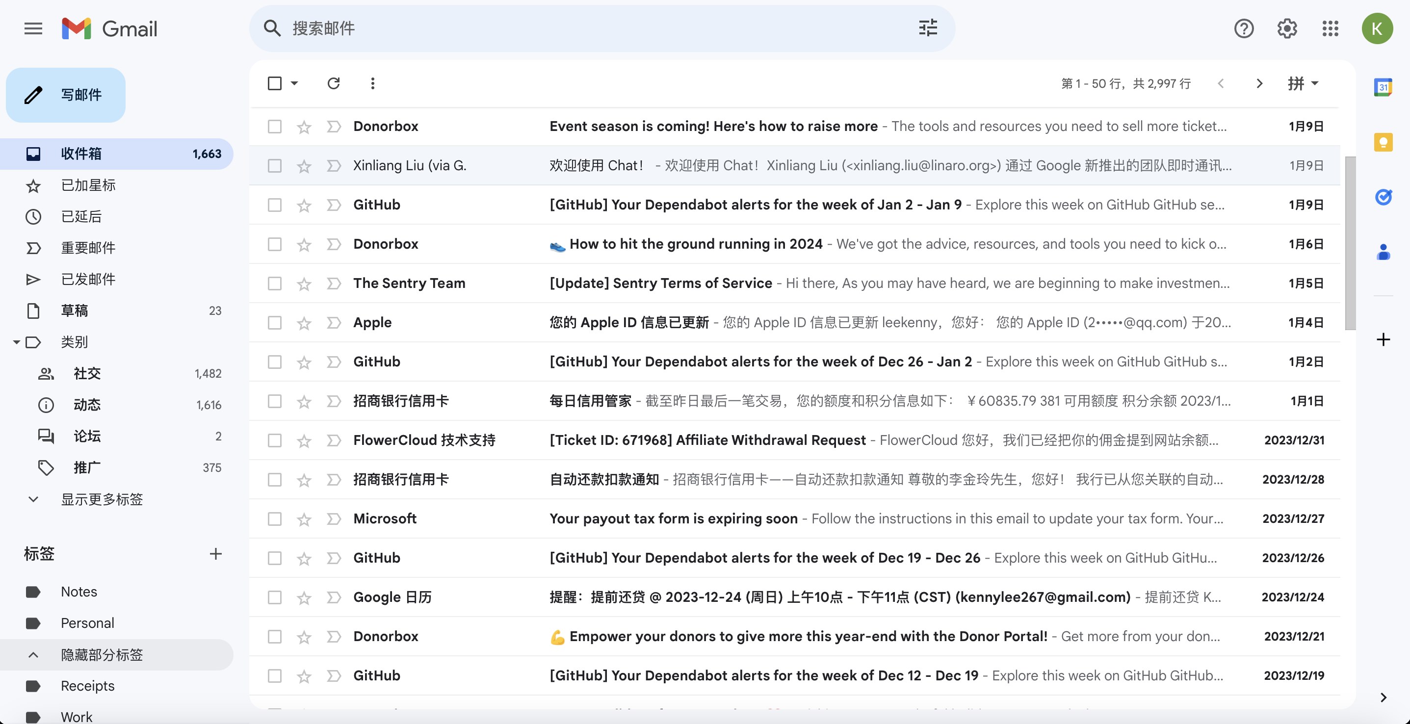Expand 显示更多标签 to show more labels

[x=102, y=499]
